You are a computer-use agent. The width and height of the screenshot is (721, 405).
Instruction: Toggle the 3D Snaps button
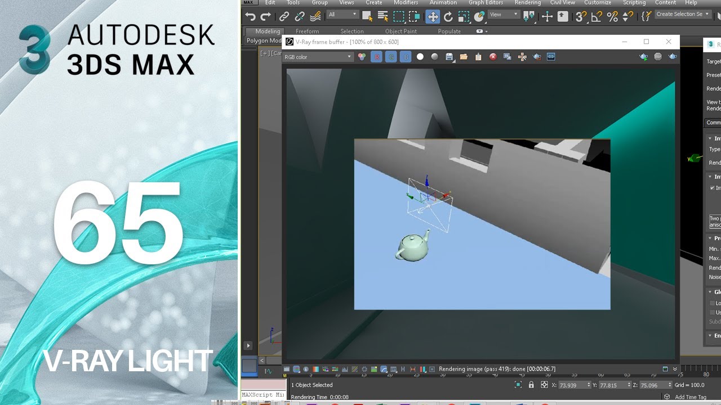point(581,16)
